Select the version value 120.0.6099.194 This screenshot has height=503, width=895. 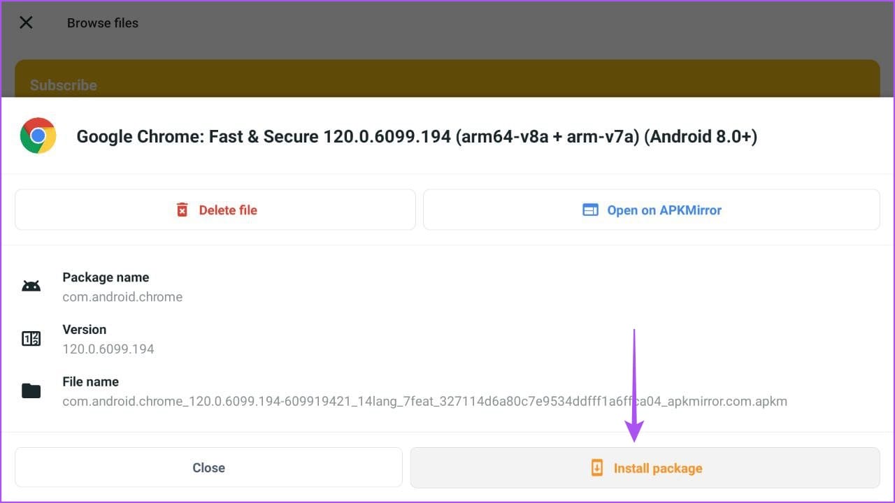point(108,349)
